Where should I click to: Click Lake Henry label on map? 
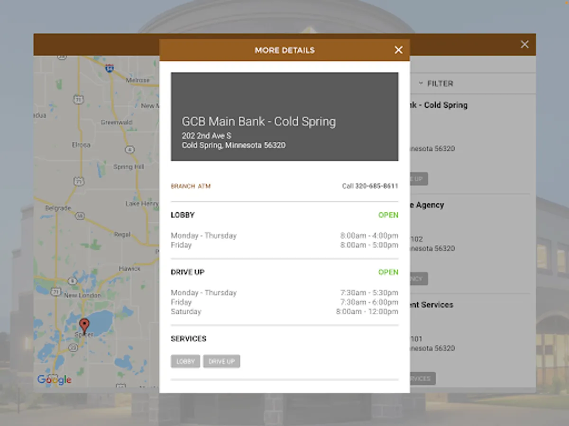(x=142, y=204)
